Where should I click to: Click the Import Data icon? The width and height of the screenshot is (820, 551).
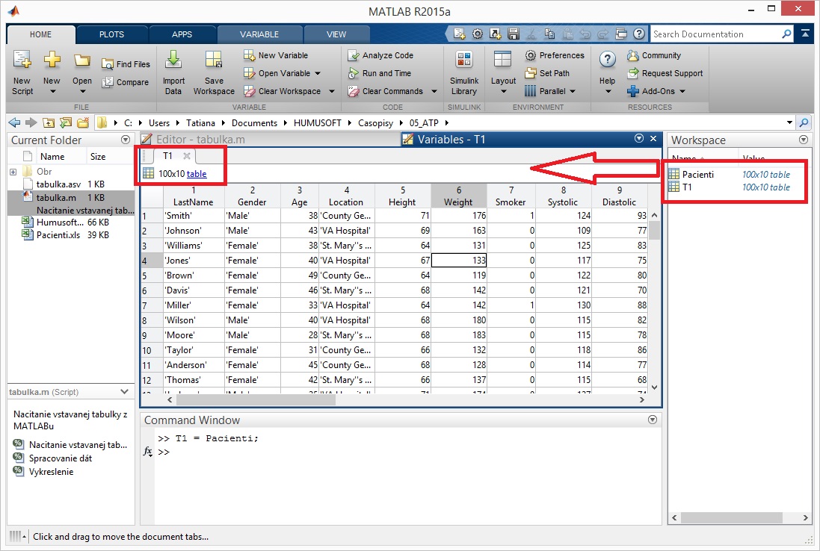click(x=173, y=60)
